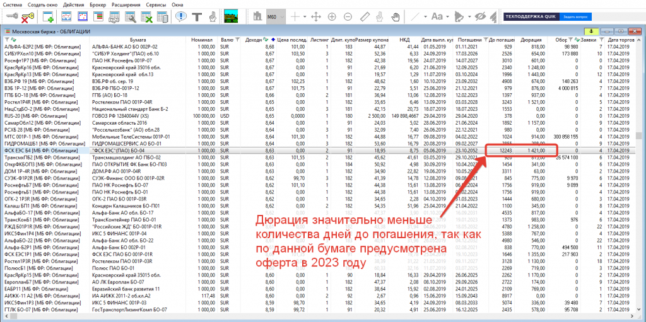Open the chart window icon in toolbar
The image size is (646, 322).
tap(66, 17)
